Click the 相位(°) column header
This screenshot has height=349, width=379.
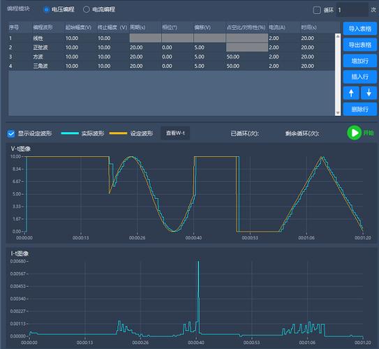tap(170, 27)
